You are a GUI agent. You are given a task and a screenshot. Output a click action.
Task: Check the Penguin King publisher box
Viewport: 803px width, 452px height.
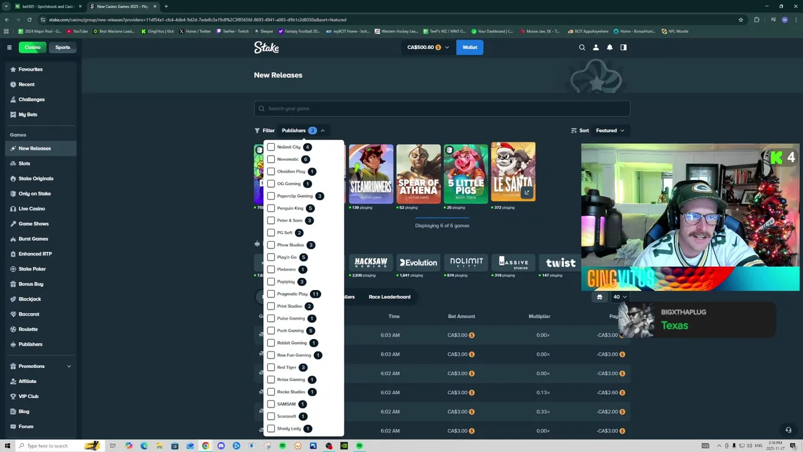(271, 208)
